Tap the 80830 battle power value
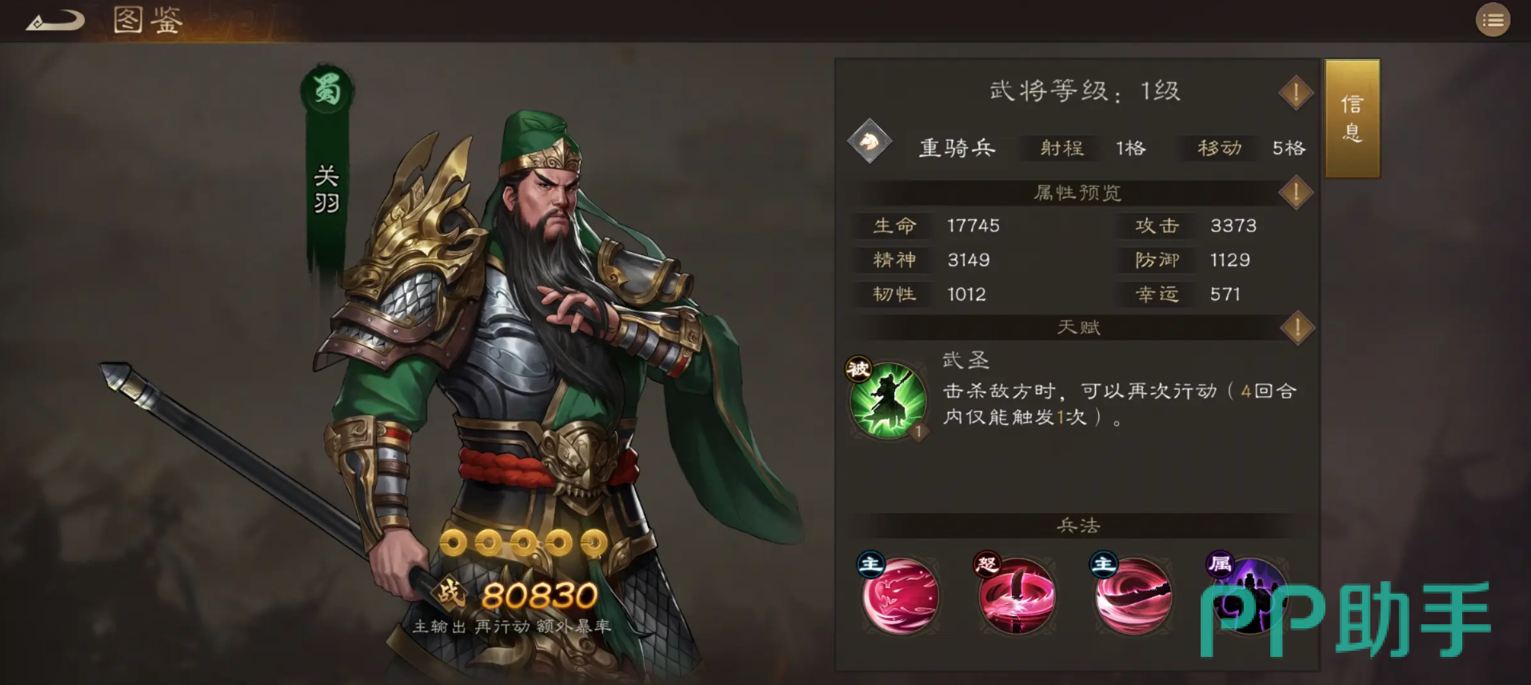Viewport: 1531px width, 685px height. 540,595
